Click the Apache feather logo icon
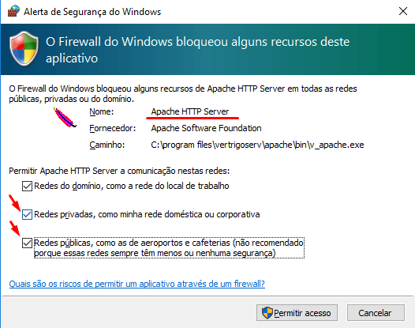Screen dimensions: 415x328 pos(65,118)
